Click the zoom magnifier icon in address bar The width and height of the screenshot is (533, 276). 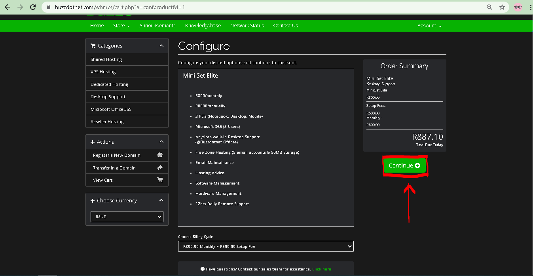coord(489,7)
